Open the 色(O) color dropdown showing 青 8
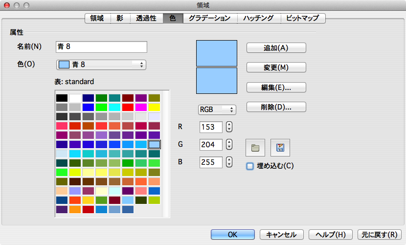This screenshot has width=406, height=245. click(x=101, y=65)
